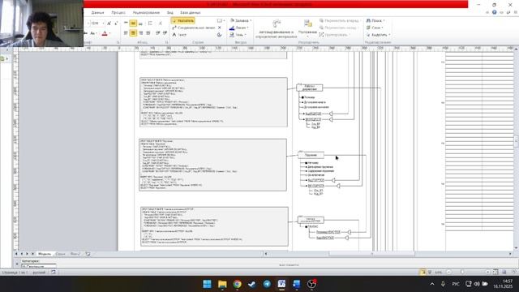This screenshot has height=292, width=519.
Task: Open the Вид ribbon tab
Action: click(x=170, y=13)
